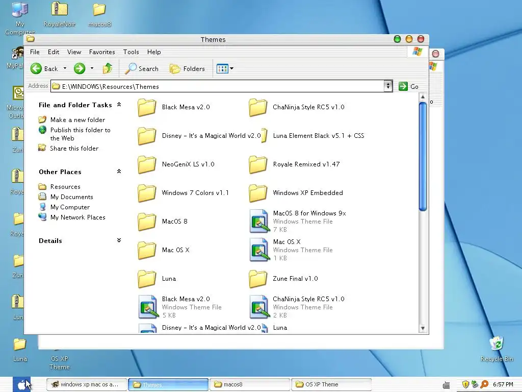The image size is (522, 392).
Task: Click the scrollbar up arrow
Action: click(423, 97)
